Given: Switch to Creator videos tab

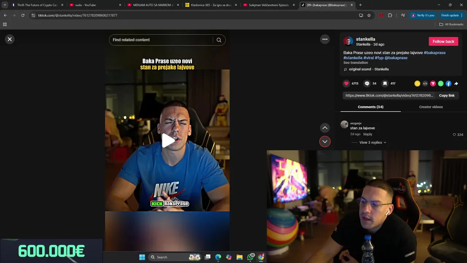Looking at the screenshot, I should [431, 107].
